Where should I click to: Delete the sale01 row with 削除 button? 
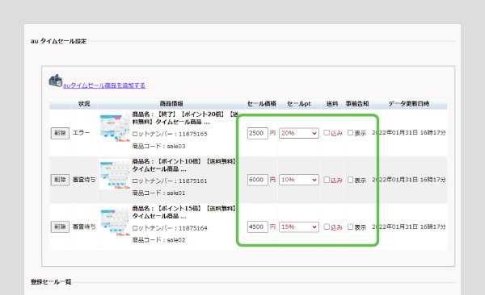[60, 180]
